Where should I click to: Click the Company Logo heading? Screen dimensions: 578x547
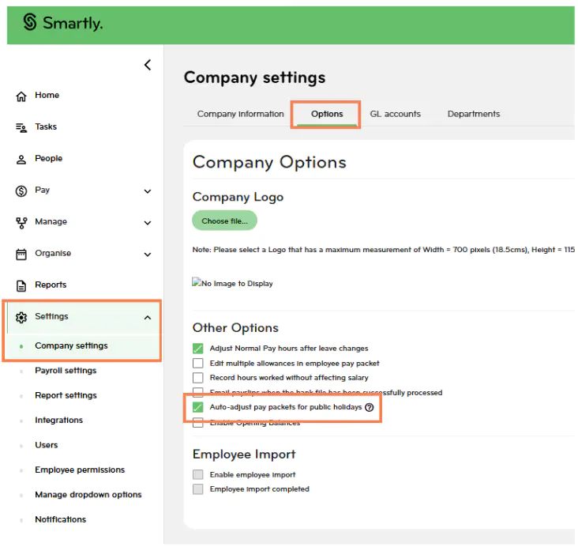pos(238,197)
